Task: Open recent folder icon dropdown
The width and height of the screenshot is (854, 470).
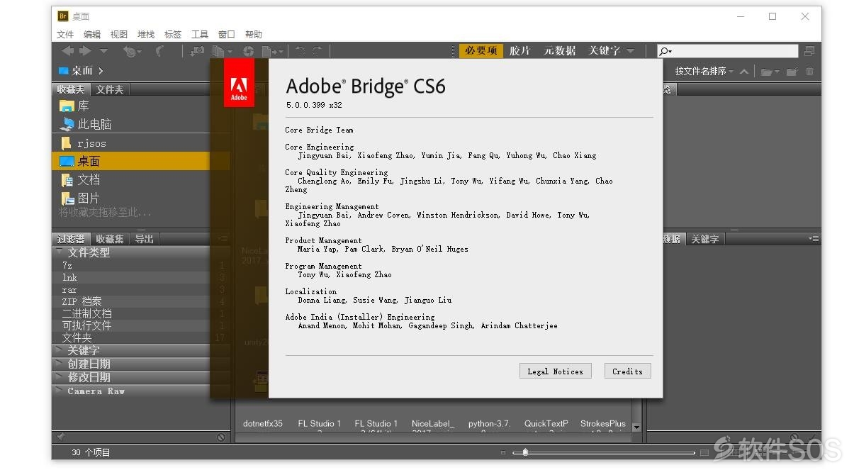Action: point(770,71)
